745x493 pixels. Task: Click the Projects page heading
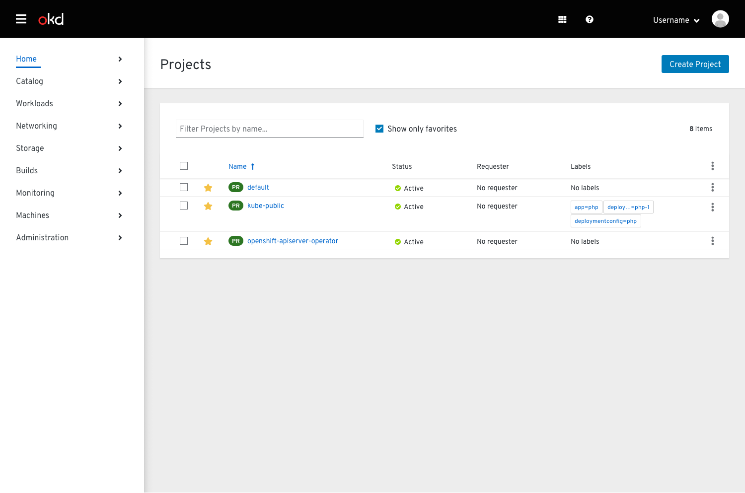coord(186,65)
